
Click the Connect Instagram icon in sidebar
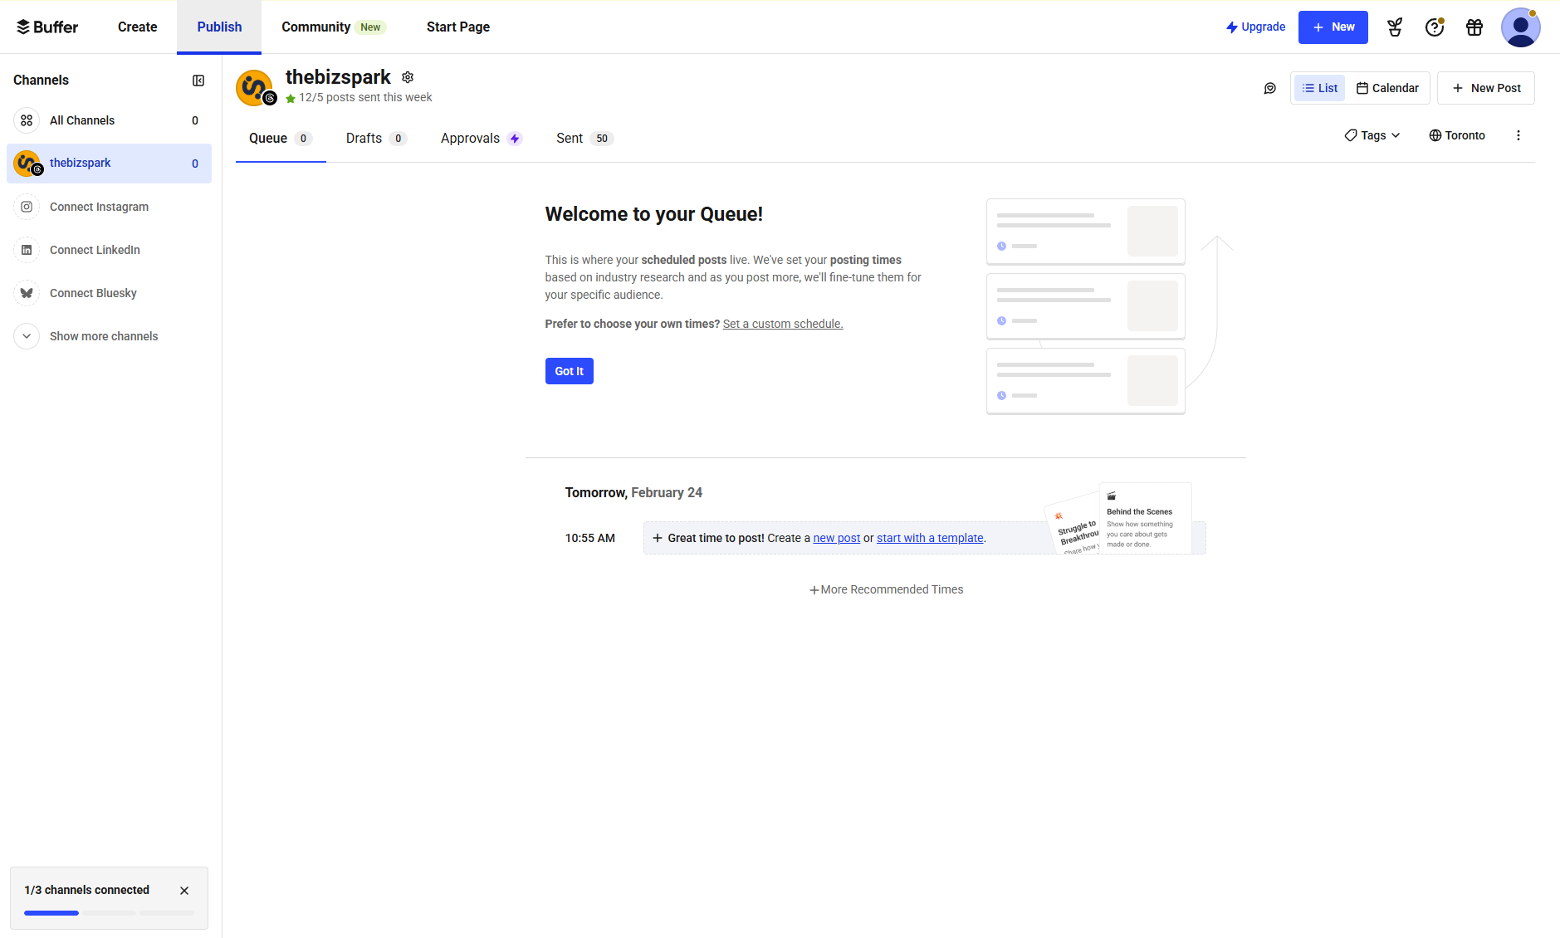pyautogui.click(x=27, y=207)
